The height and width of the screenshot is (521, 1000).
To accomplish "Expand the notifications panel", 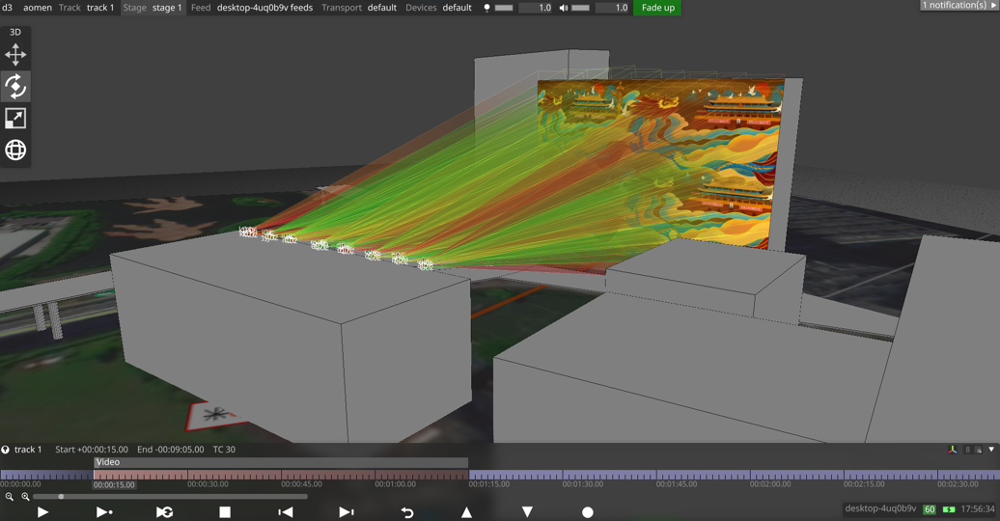I will 958,6.
